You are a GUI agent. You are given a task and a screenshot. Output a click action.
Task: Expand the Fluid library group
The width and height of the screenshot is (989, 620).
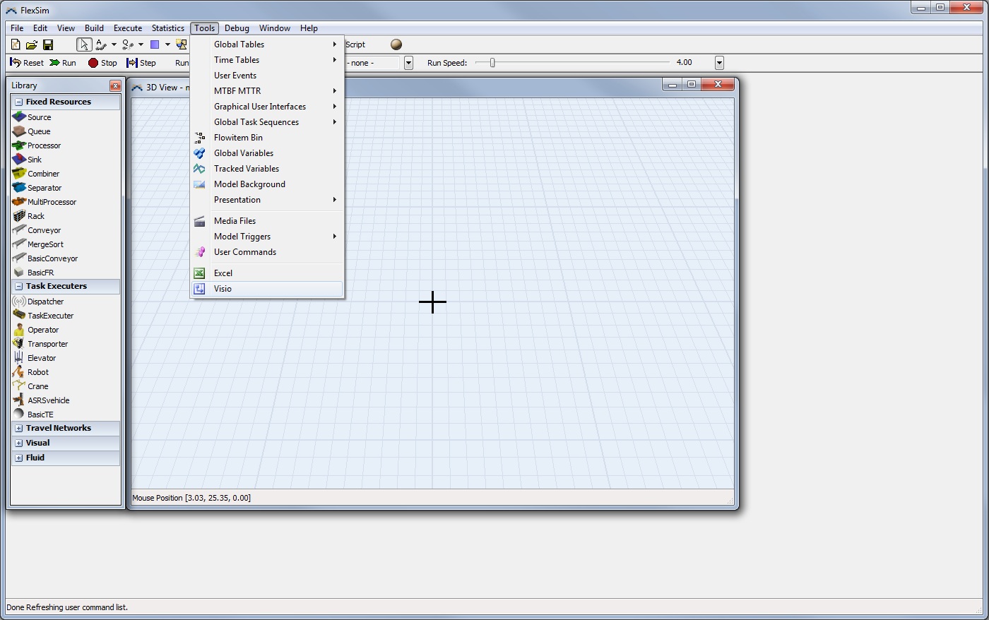[x=19, y=458]
